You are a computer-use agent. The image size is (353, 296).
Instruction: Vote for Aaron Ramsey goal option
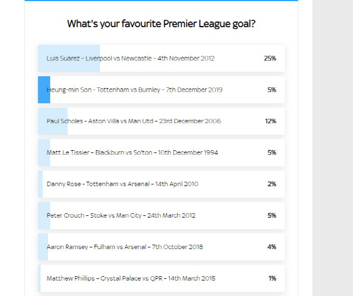point(161,247)
